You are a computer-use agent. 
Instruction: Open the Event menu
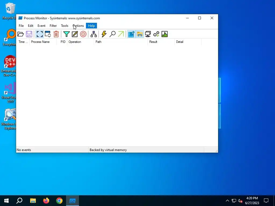click(41, 26)
